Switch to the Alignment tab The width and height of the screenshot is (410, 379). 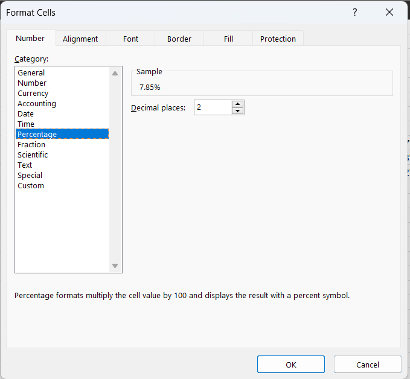80,39
